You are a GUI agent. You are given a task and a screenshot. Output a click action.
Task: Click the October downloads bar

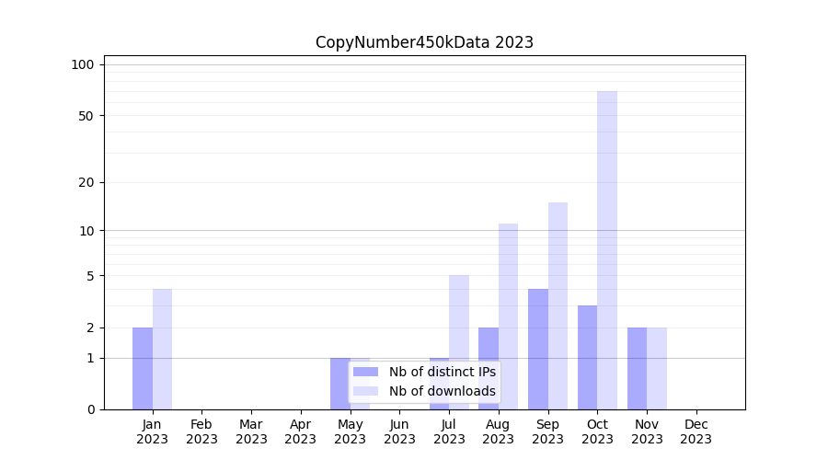[607, 249]
